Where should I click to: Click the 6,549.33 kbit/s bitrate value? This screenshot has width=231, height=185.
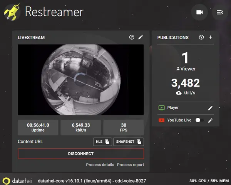tap(81, 127)
